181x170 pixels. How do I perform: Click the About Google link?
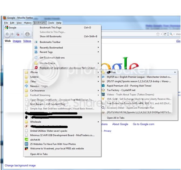120,124
